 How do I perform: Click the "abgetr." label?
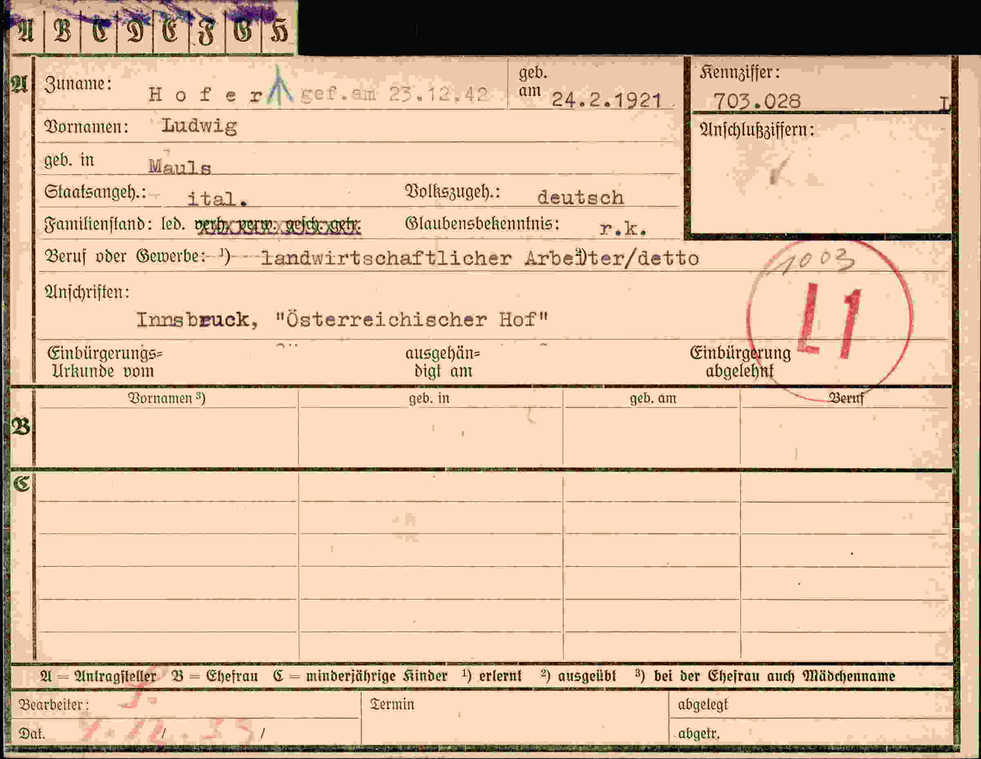click(699, 734)
